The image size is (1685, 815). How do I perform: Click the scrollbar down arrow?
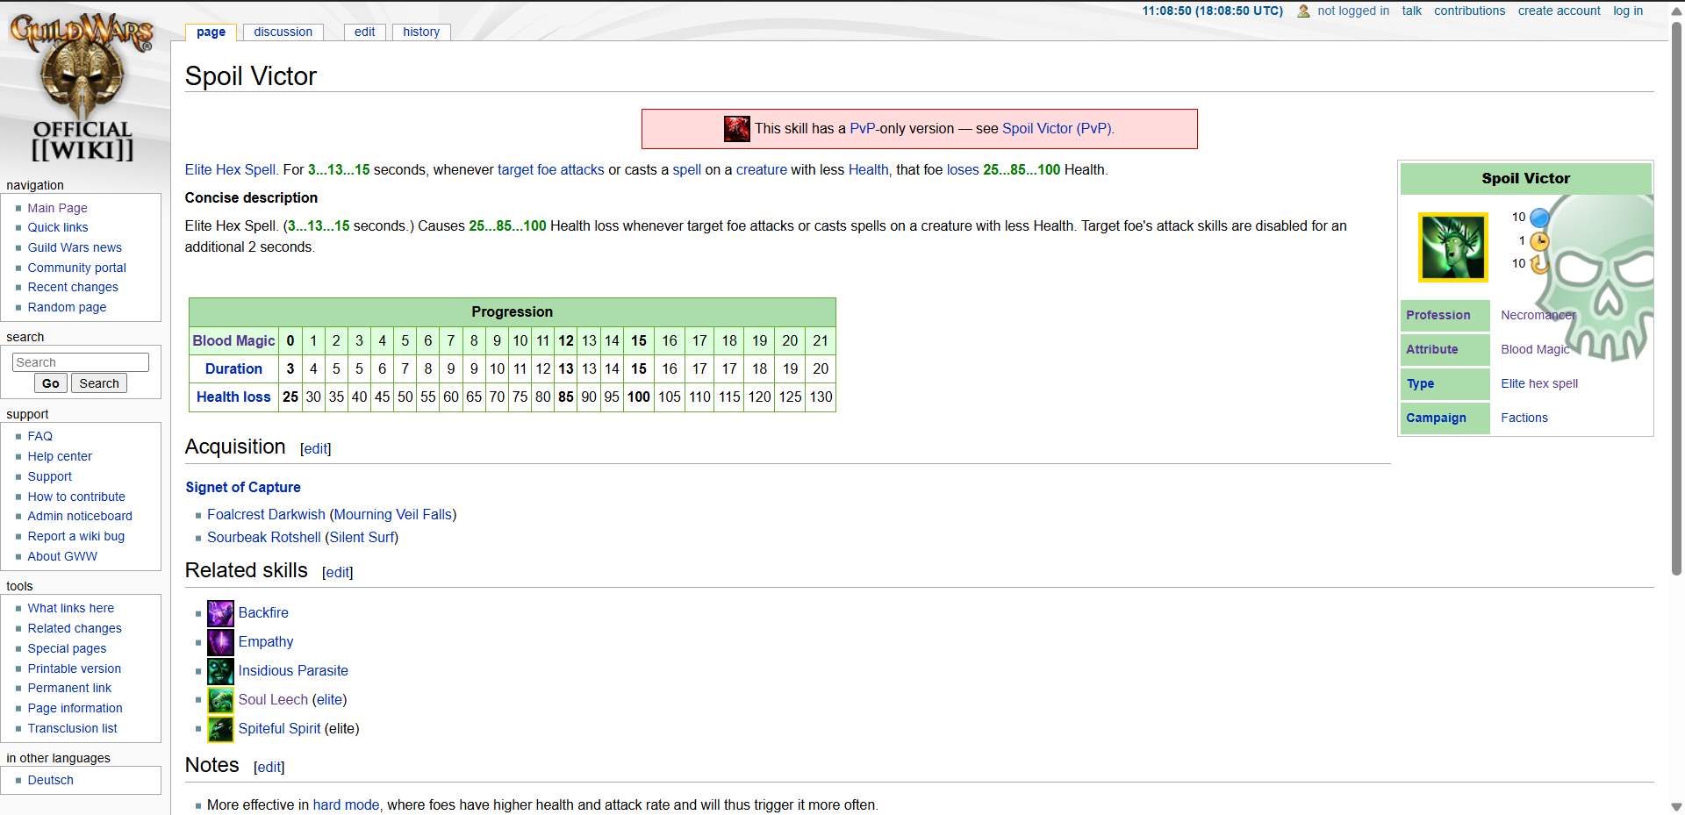(1676, 807)
